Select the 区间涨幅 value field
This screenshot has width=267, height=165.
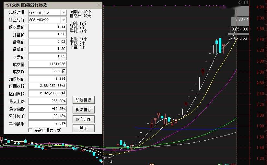pyautogui.click(x=47, y=86)
